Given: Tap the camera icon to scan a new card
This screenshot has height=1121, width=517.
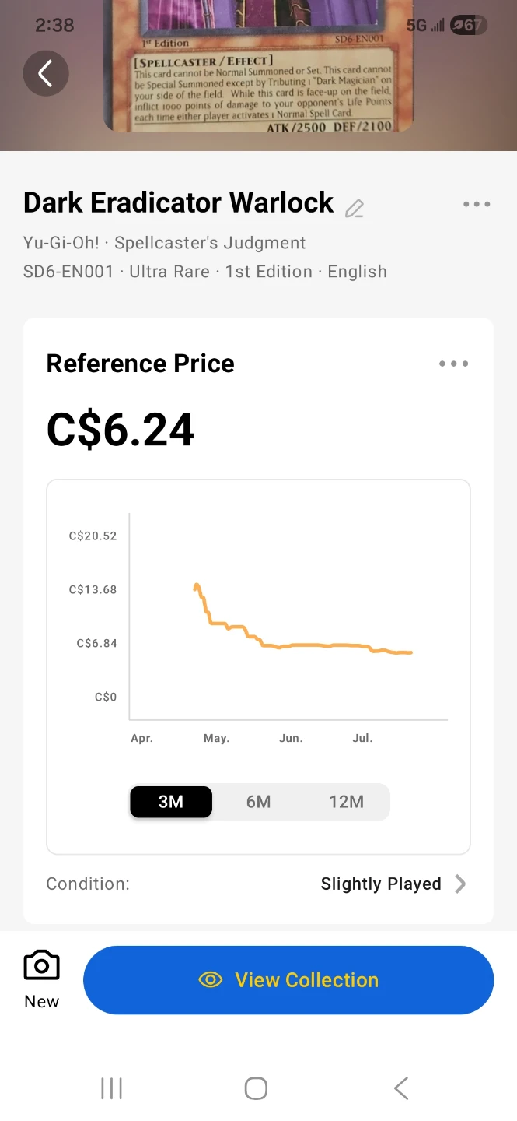Looking at the screenshot, I should pyautogui.click(x=42, y=966).
